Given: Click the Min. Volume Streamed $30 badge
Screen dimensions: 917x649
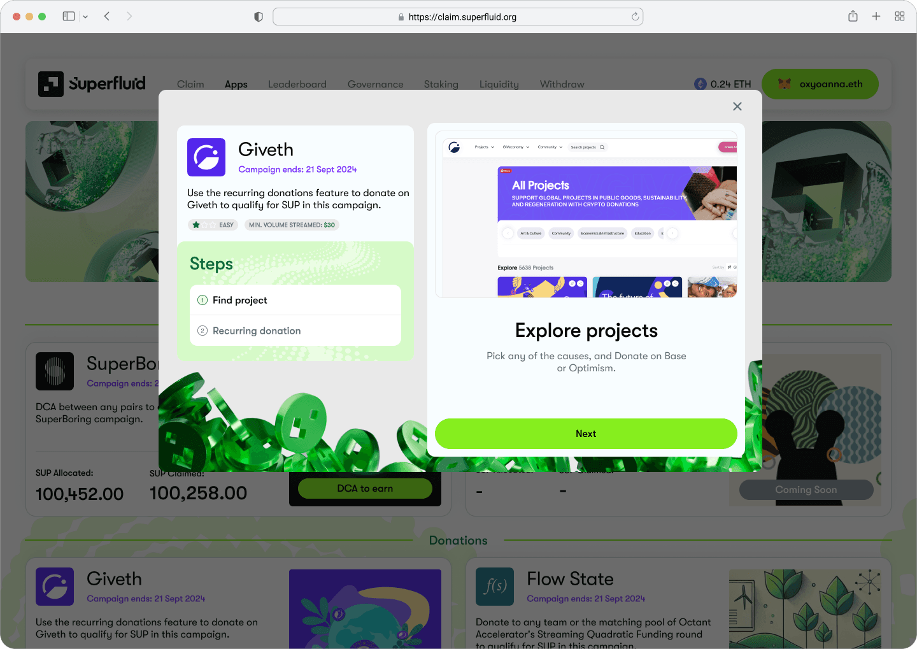Looking at the screenshot, I should point(292,225).
